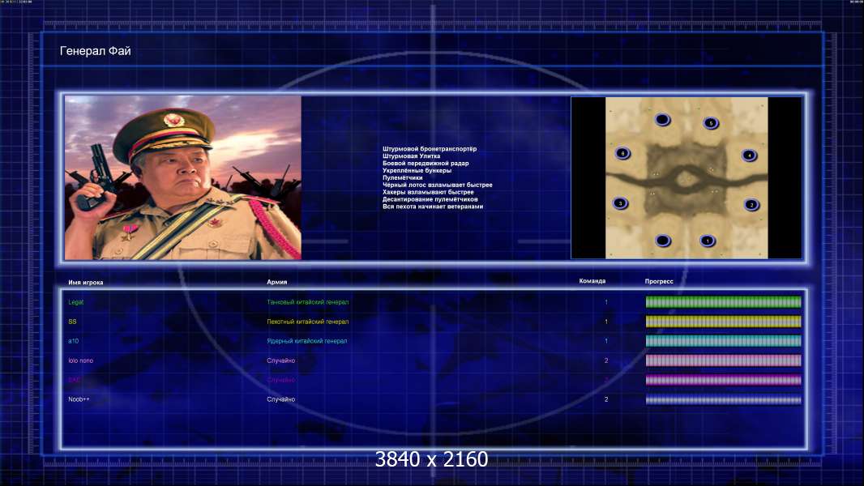Click the General Fai portrait image
The width and height of the screenshot is (864, 486).
tap(183, 177)
